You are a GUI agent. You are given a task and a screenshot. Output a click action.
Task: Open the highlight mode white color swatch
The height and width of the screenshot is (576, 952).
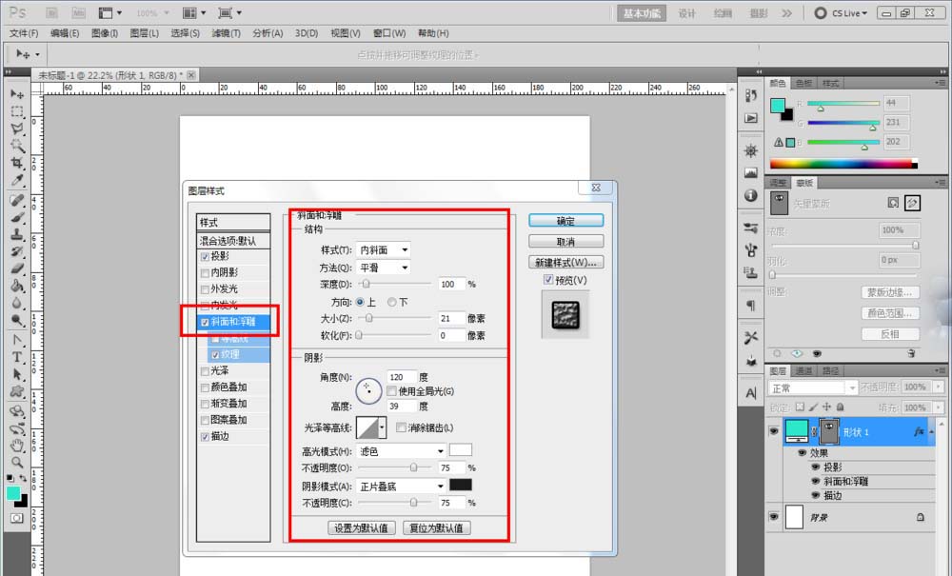pos(460,450)
